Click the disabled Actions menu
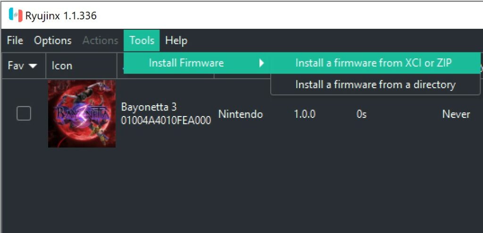 tap(100, 41)
